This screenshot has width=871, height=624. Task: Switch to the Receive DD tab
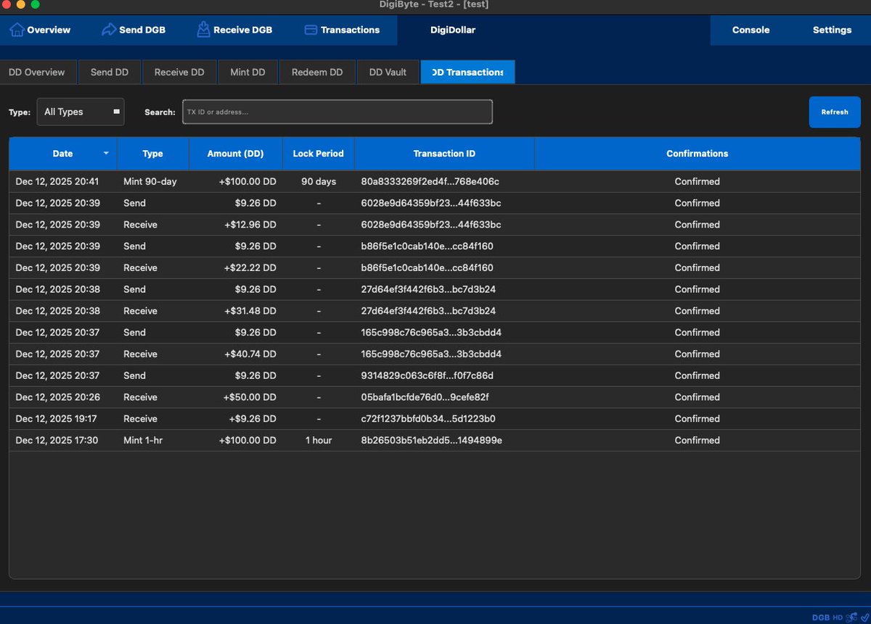[179, 72]
